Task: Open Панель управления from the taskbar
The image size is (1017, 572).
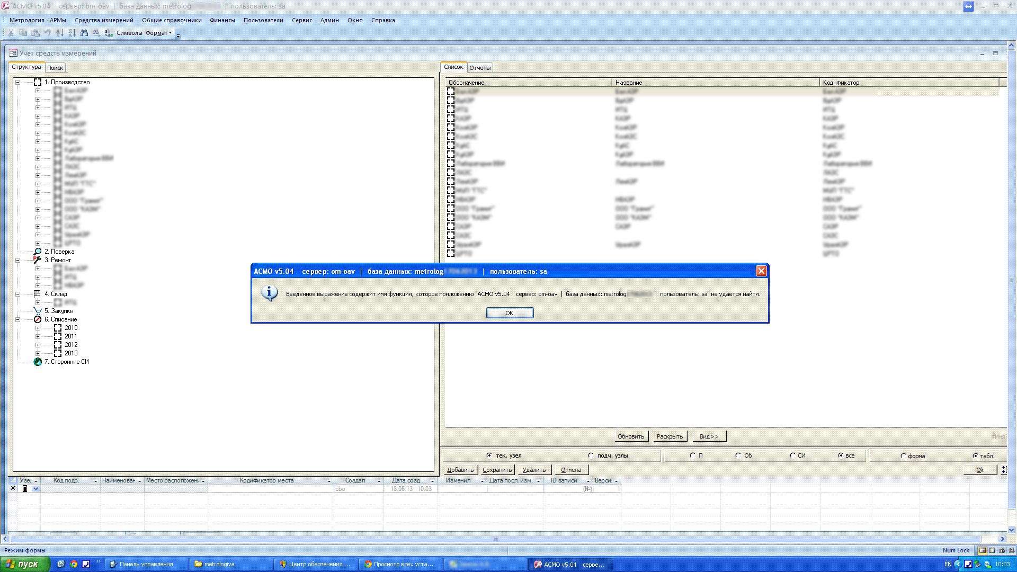Action: 146,564
